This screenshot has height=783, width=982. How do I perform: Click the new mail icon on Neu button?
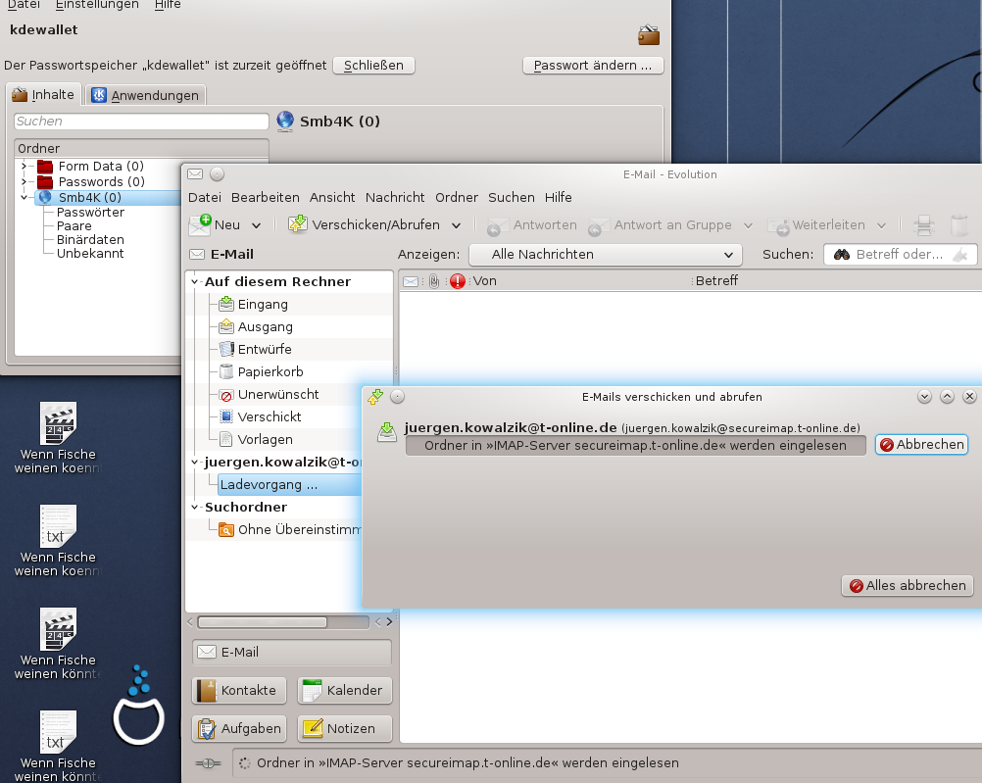200,224
